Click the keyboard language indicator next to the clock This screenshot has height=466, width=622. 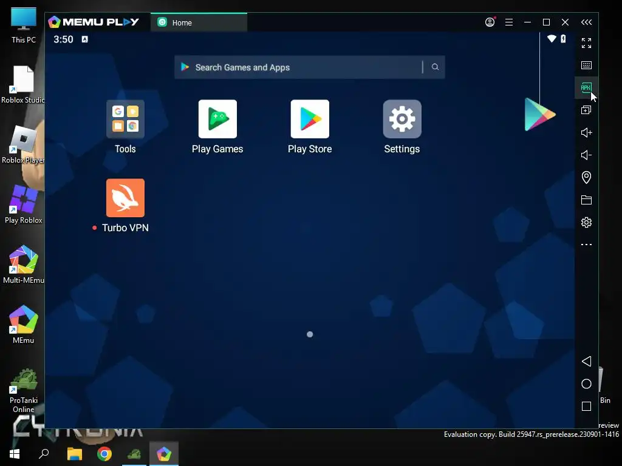(x=84, y=39)
